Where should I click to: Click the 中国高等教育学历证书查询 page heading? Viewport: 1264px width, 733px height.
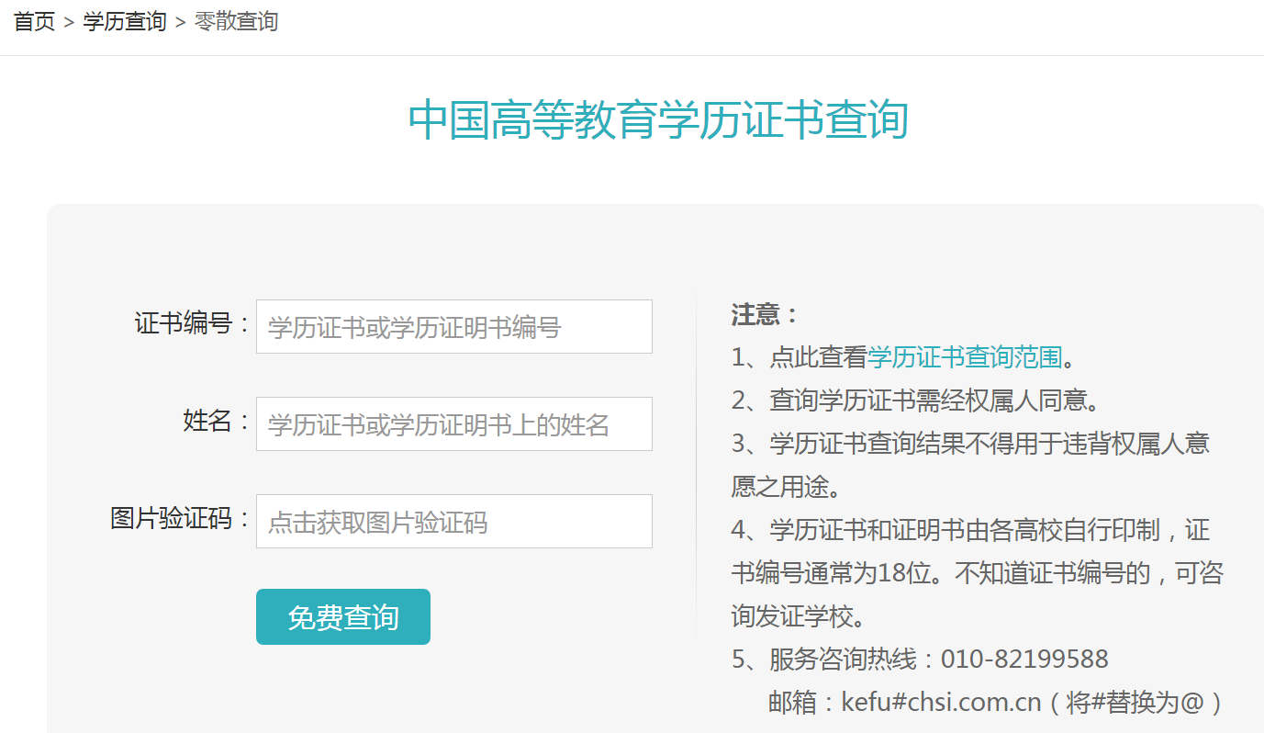point(658,120)
